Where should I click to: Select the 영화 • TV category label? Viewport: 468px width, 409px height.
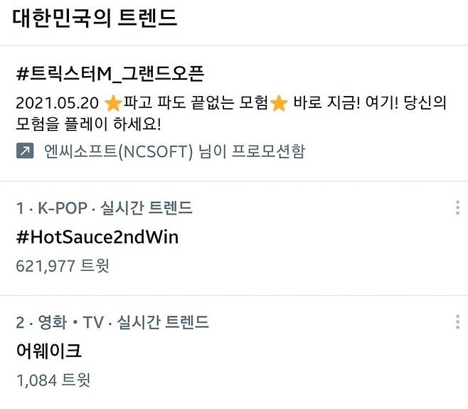coord(70,322)
